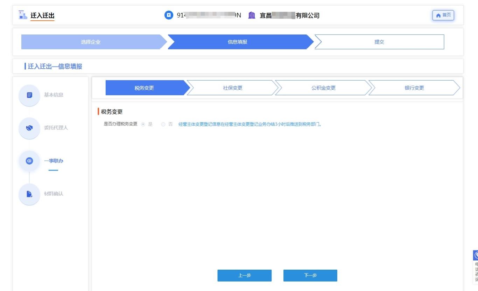Switch to the 银行变更 tab
The height and width of the screenshot is (291, 478).
(414, 88)
